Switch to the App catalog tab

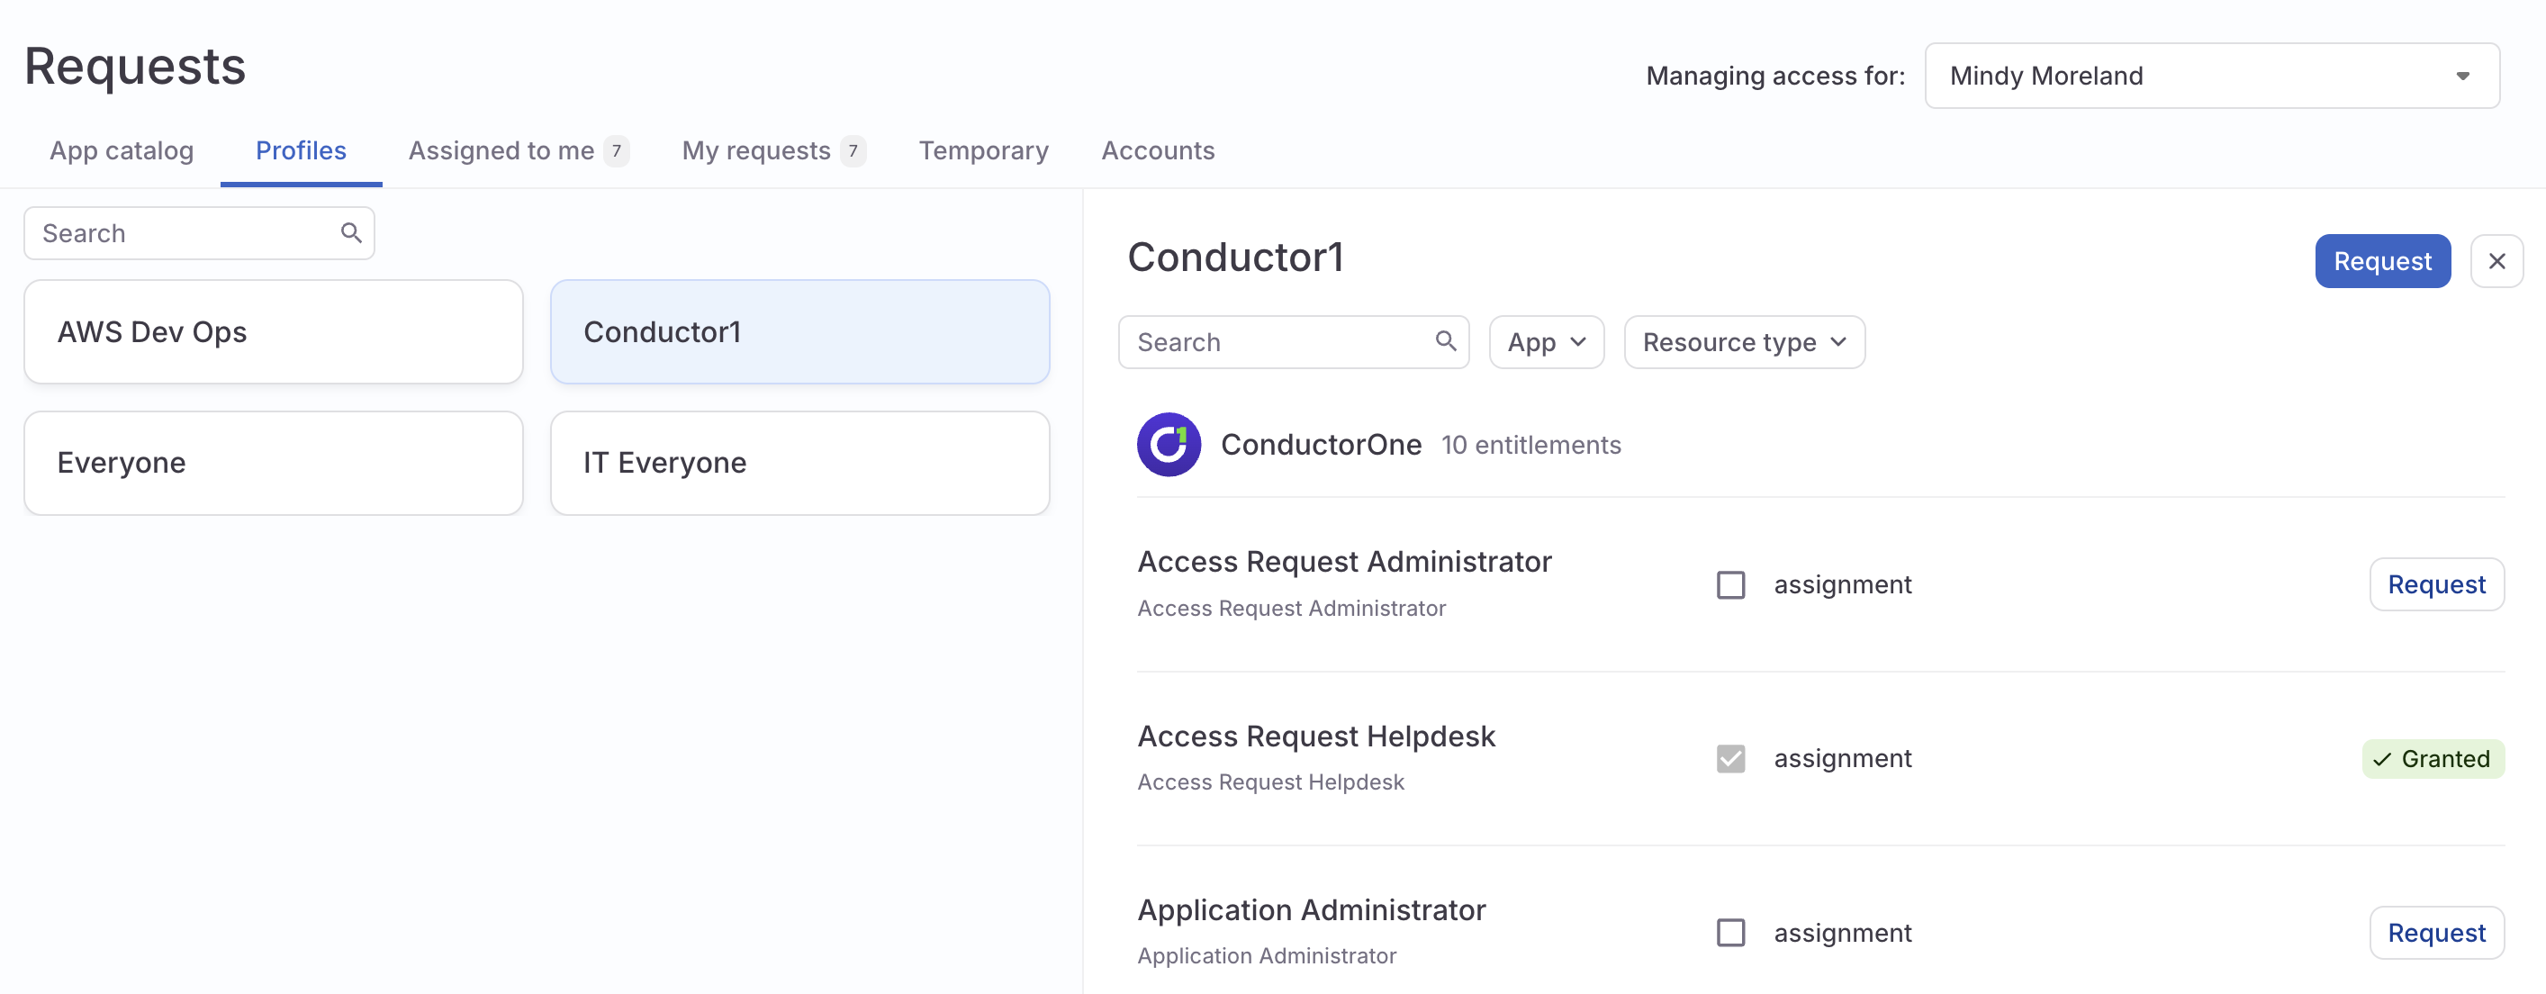[121, 150]
